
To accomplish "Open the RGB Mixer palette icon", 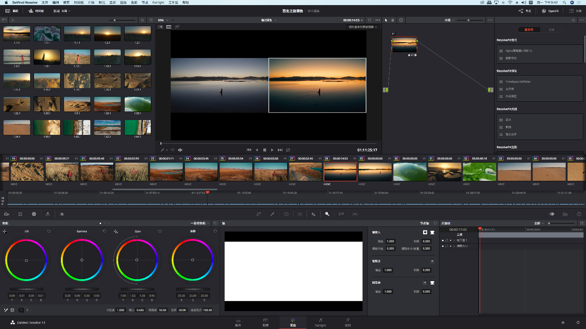I will point(48,214).
